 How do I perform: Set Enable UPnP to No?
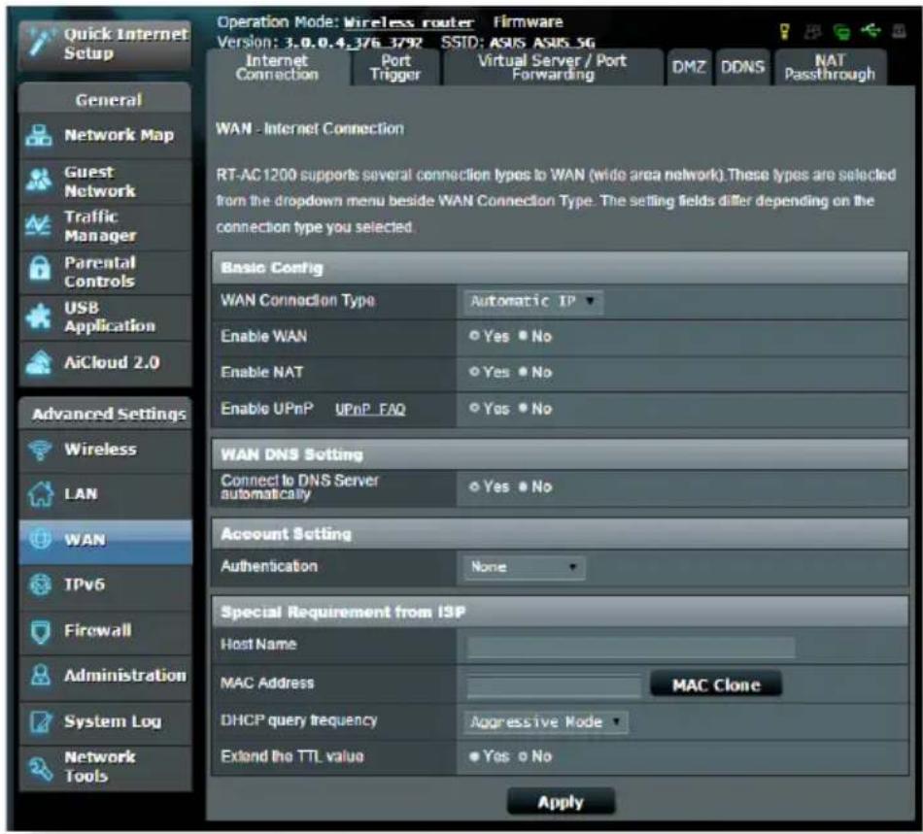point(523,408)
